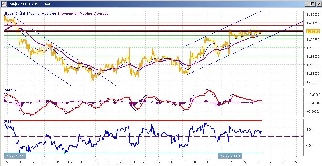Click date 31 on the time axis
The image size is (322, 166).
pyautogui.click(x=208, y=162)
